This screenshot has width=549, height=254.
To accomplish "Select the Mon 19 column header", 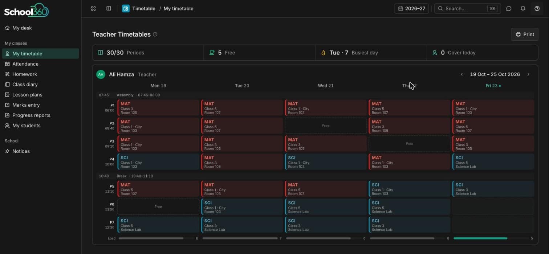I will tap(158, 86).
